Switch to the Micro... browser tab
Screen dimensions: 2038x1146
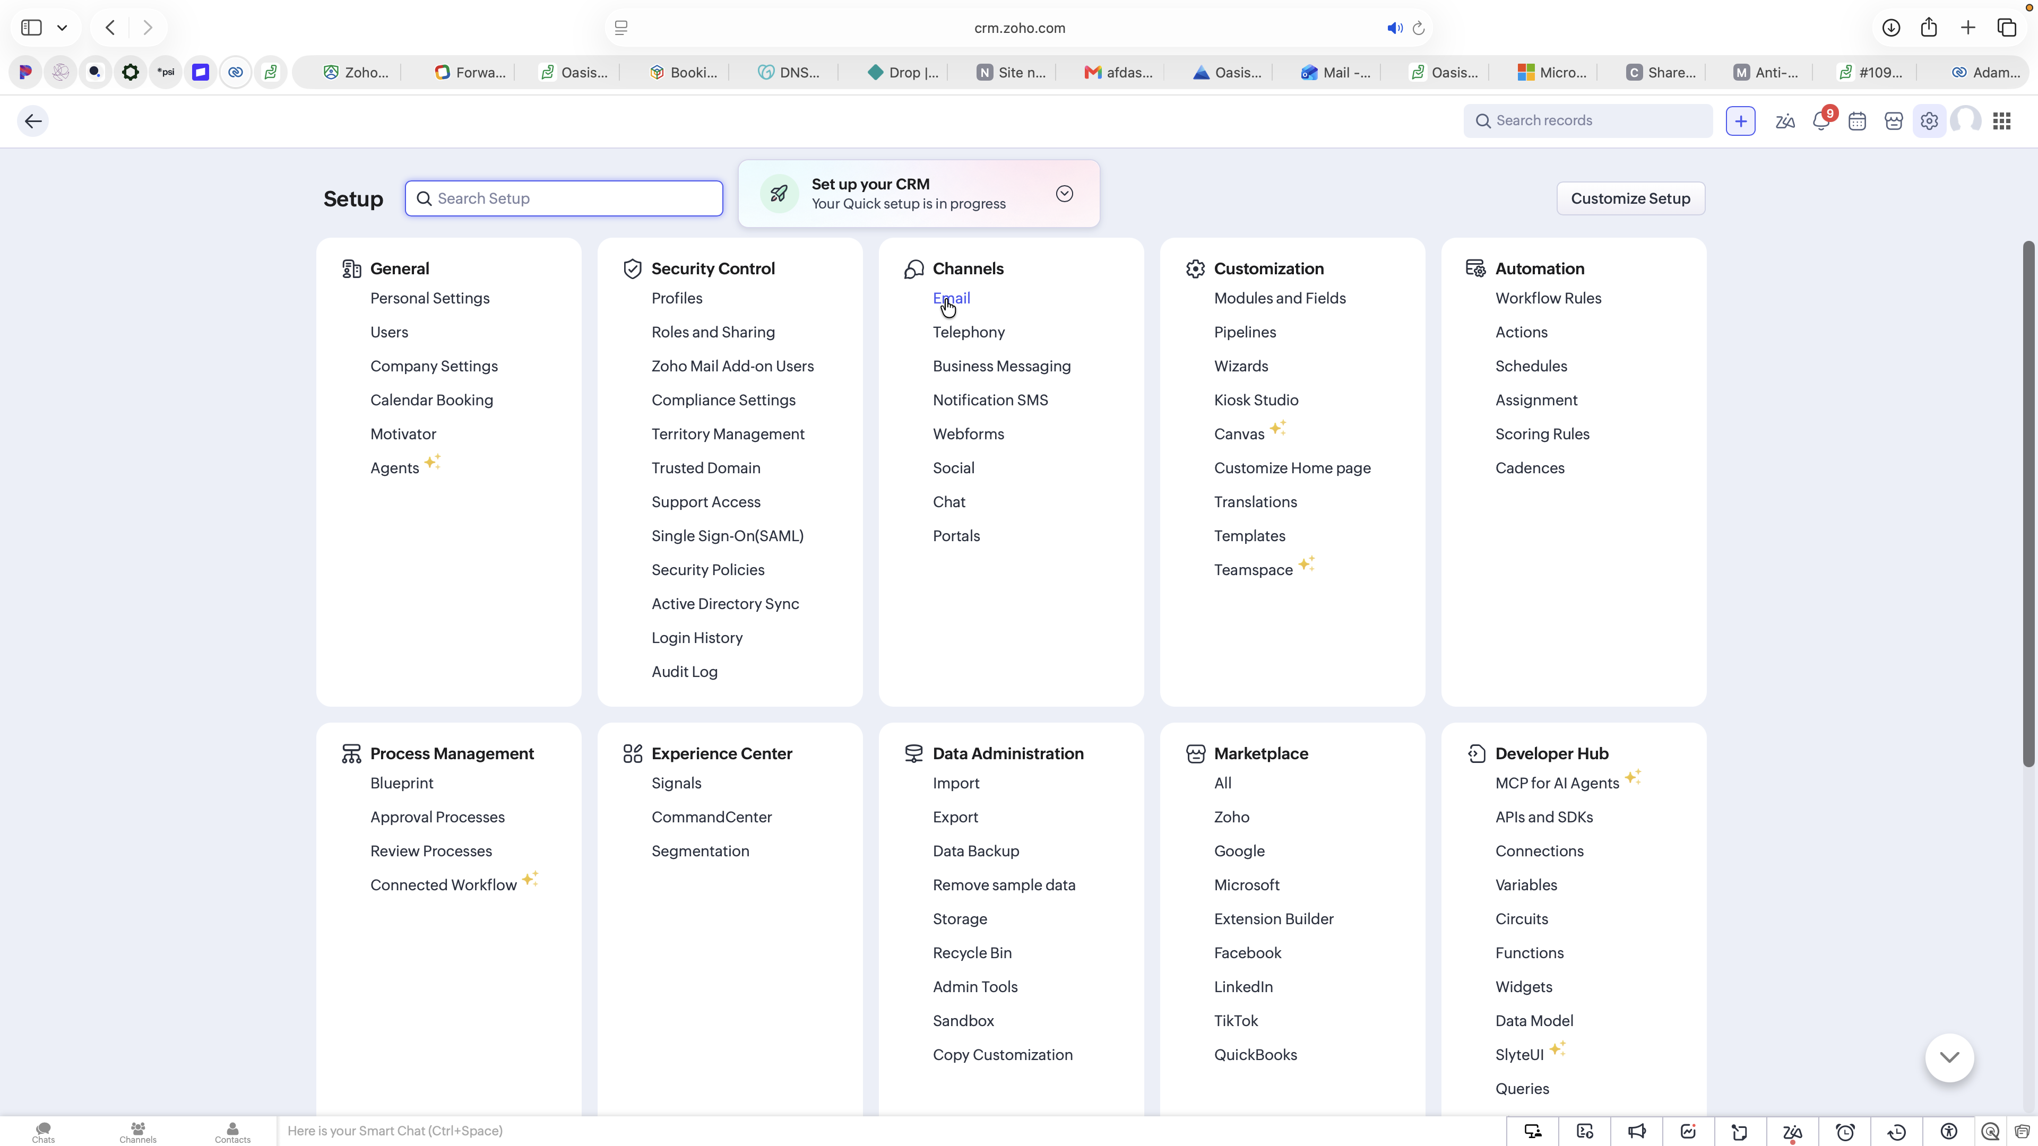tap(1552, 73)
